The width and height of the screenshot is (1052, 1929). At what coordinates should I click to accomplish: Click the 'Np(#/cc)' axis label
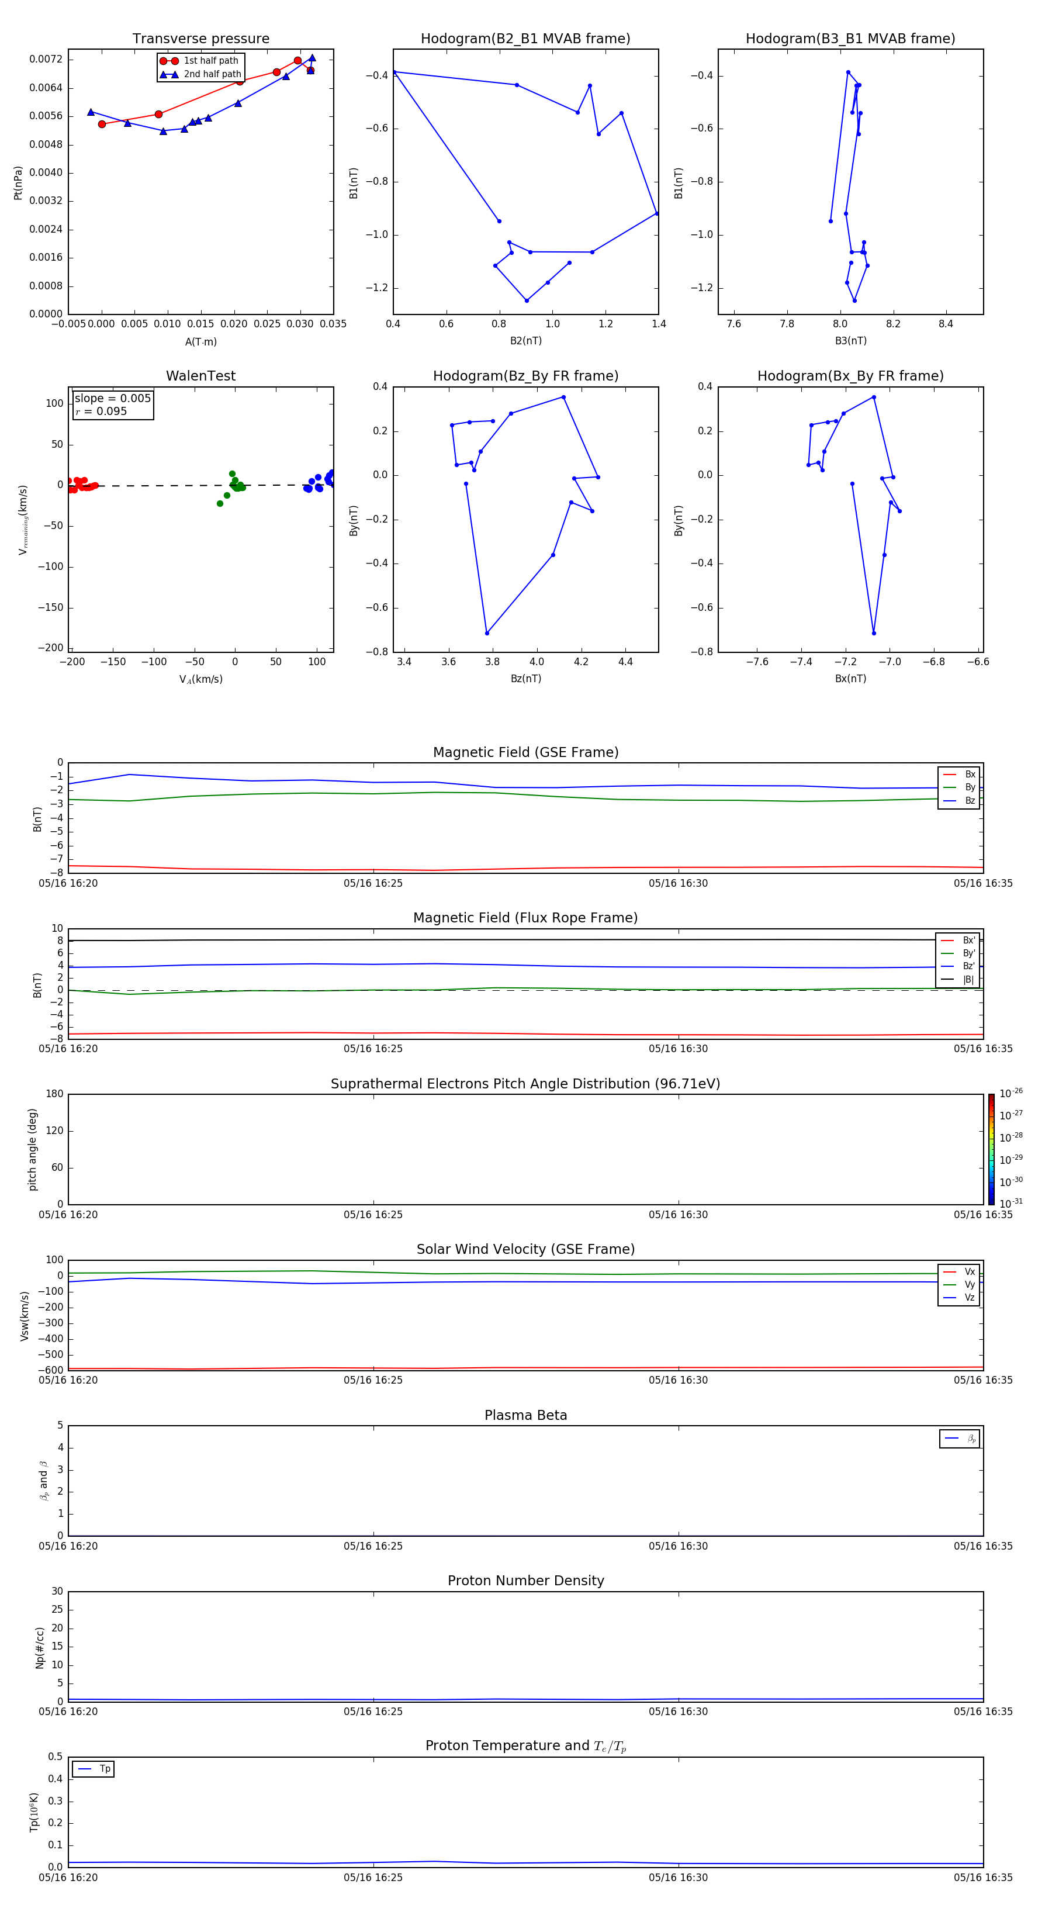coord(40,1647)
